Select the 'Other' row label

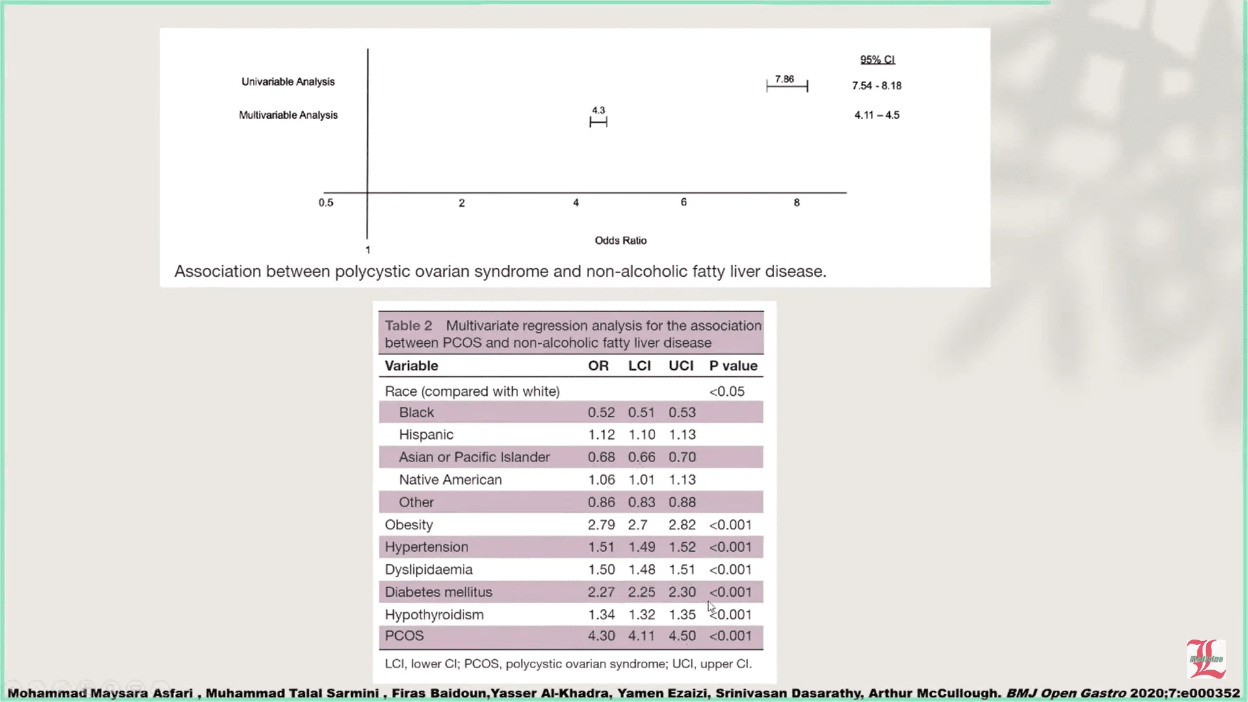pos(416,502)
